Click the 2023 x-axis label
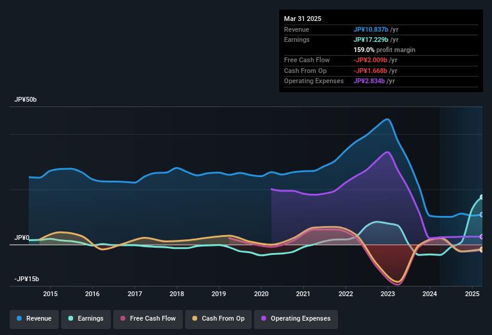The height and width of the screenshot is (335, 492). [x=388, y=294]
